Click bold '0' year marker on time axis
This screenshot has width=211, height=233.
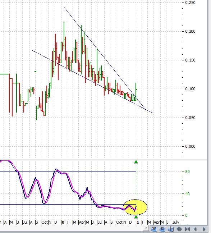pos(63,223)
